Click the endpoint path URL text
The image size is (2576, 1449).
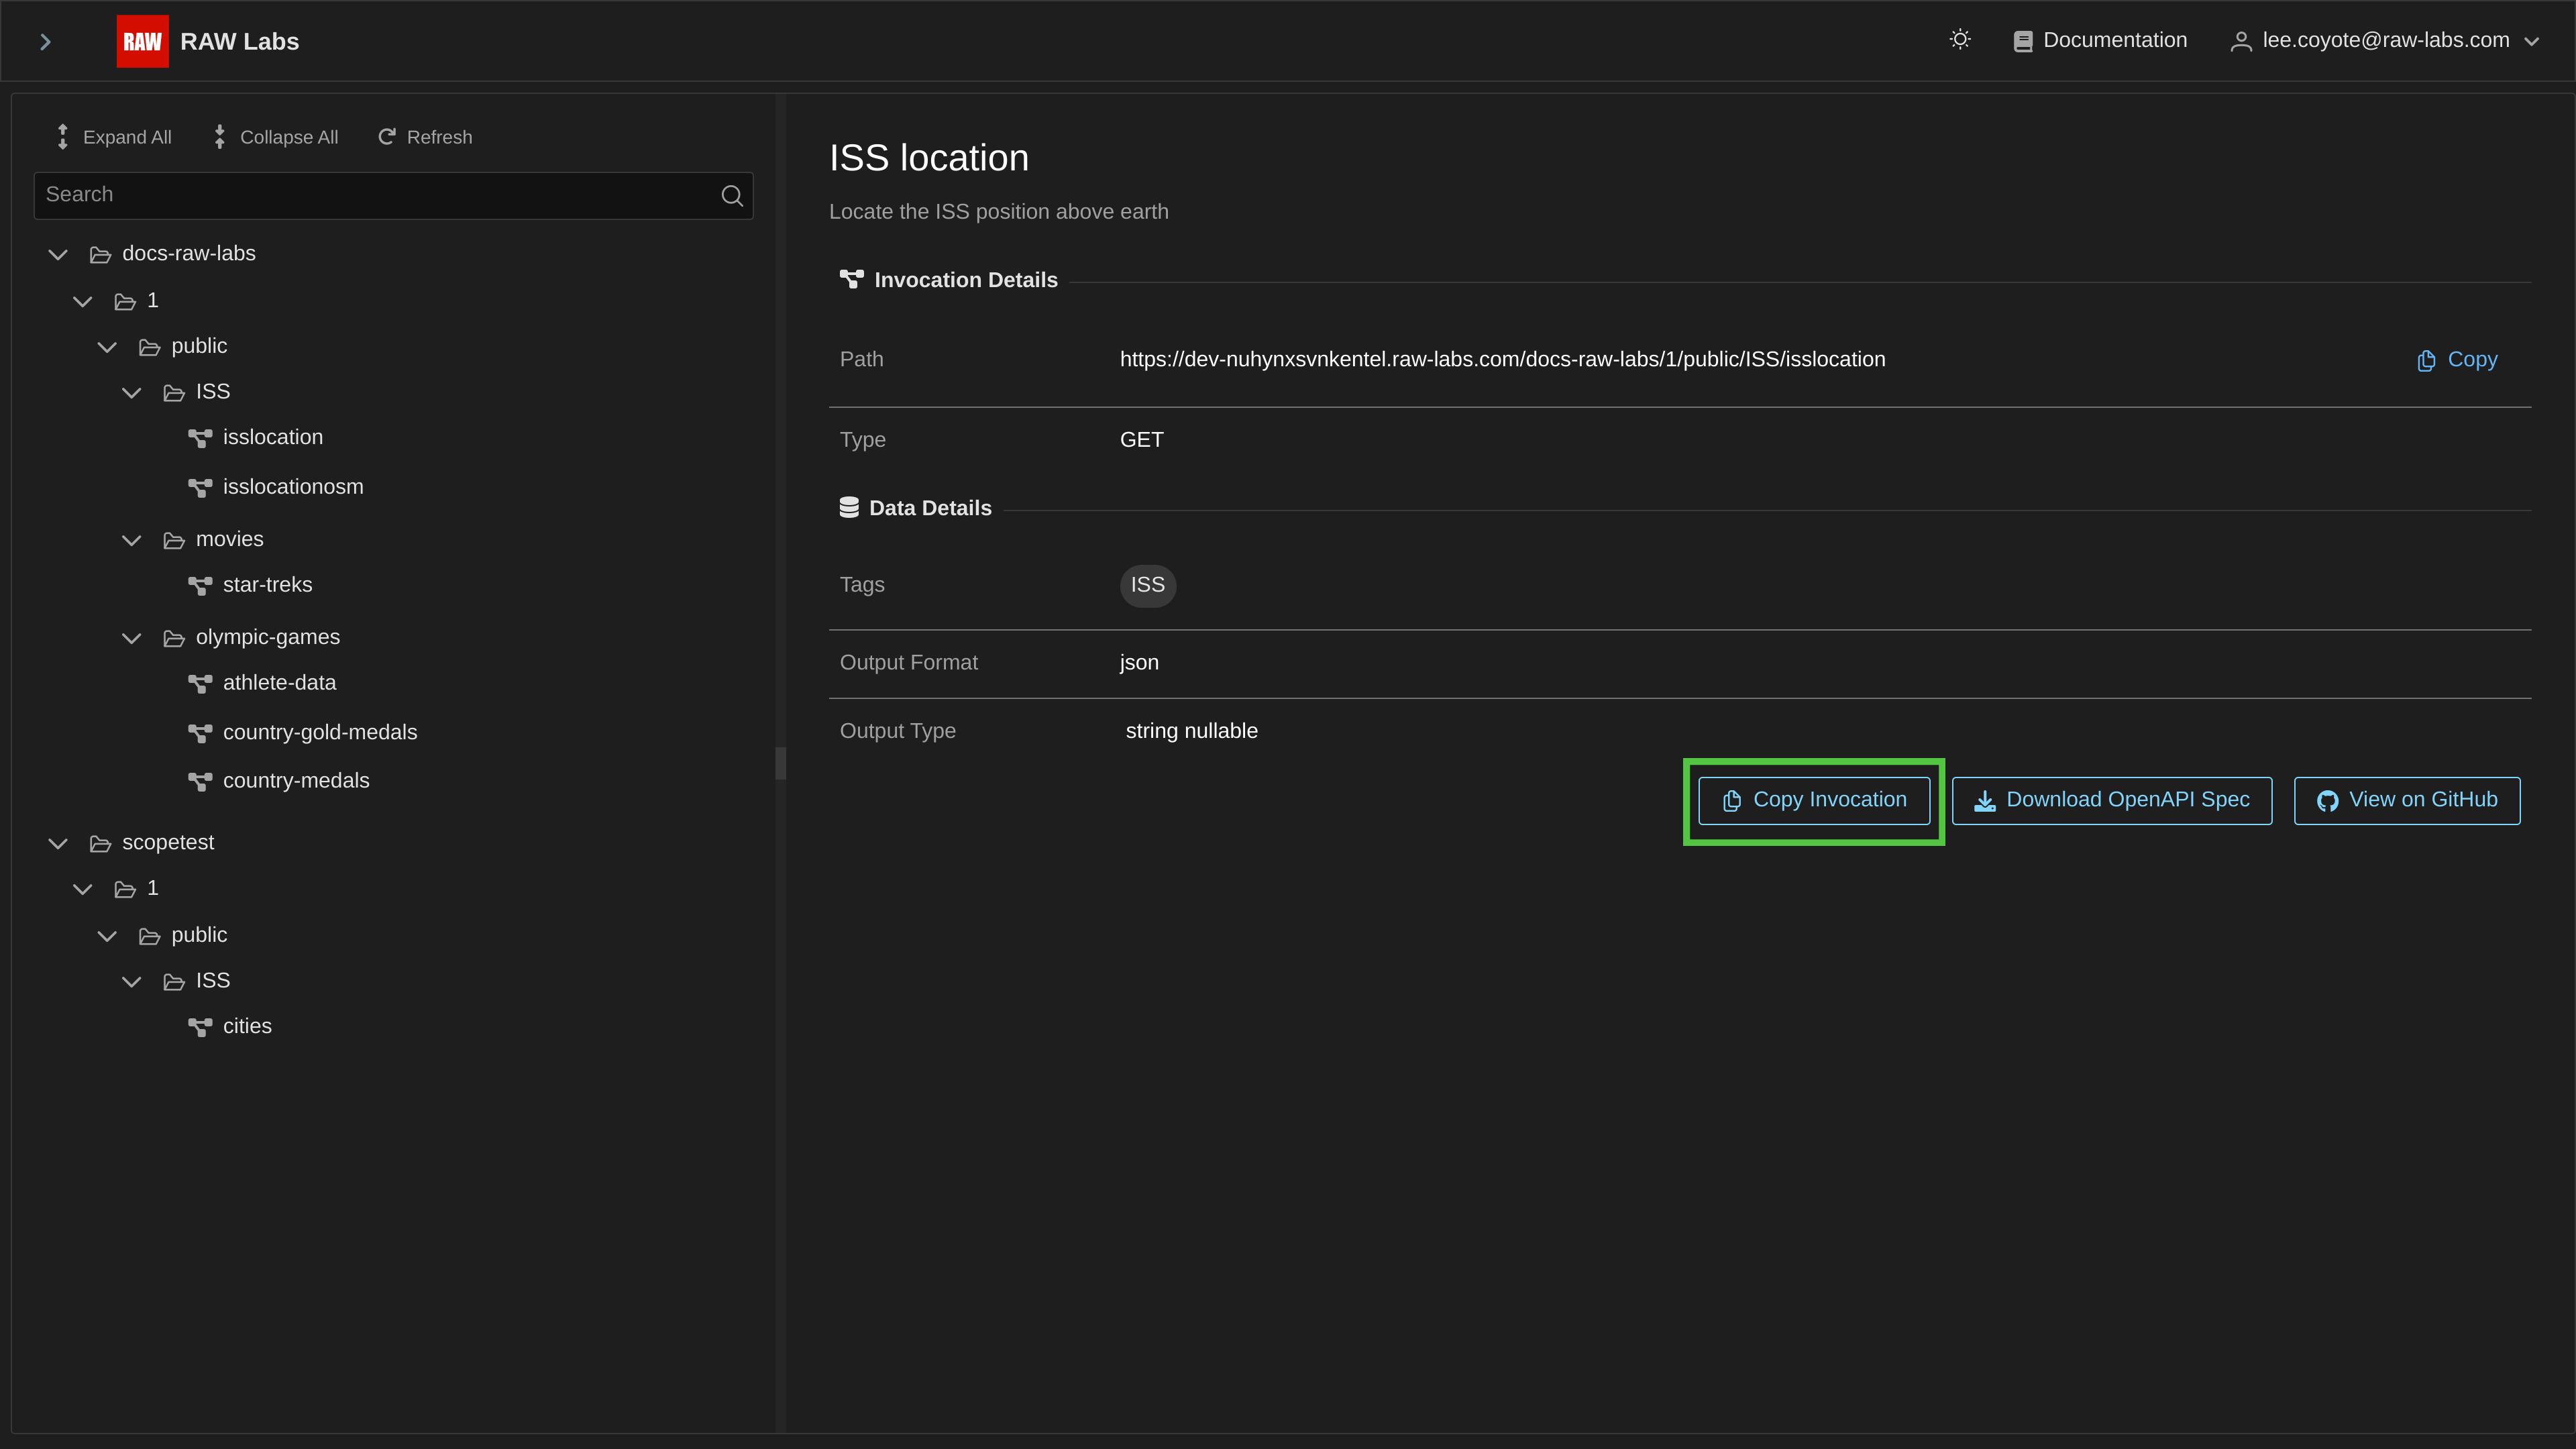pos(1502,360)
